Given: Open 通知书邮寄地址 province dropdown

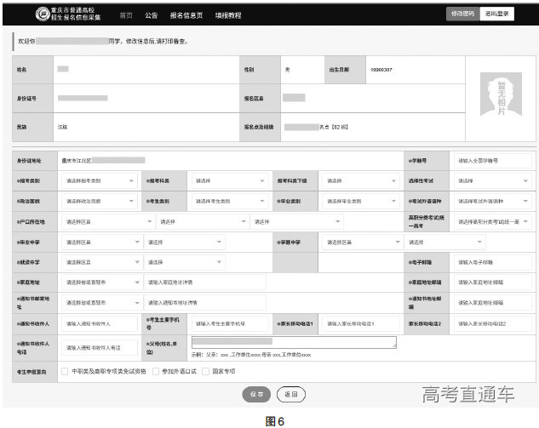Looking at the screenshot, I should [102, 303].
